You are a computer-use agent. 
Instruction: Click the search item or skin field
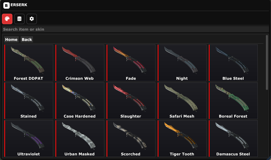[135, 29]
